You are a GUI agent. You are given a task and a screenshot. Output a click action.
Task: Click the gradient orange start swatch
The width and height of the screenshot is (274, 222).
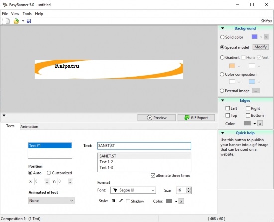point(232,66)
